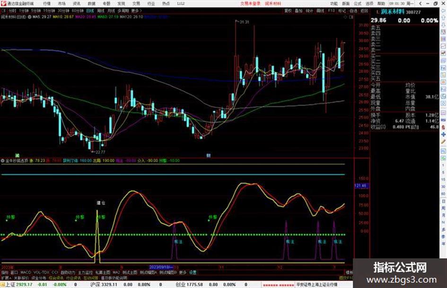
Task: Select the CCI indicator tab
Action: click(x=55, y=272)
